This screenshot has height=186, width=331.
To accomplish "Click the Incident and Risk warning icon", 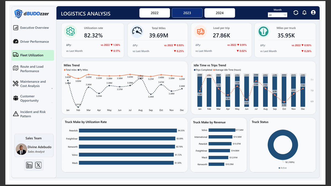I will [16, 114].
